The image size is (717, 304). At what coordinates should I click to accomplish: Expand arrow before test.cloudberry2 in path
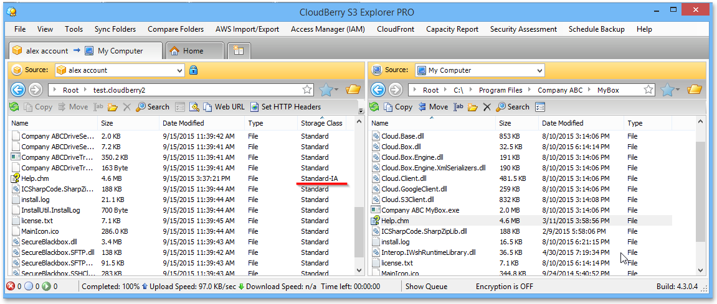pos(86,90)
